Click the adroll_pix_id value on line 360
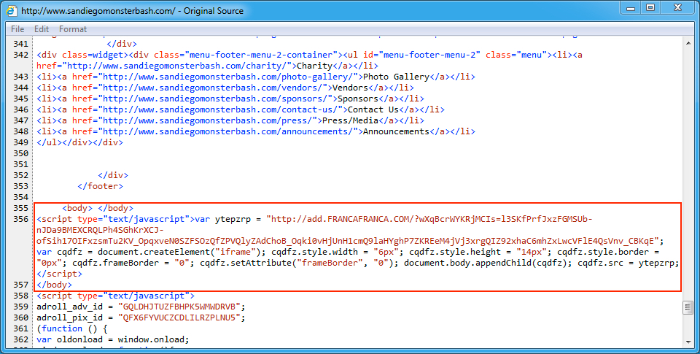The image size is (700, 354). point(179,318)
